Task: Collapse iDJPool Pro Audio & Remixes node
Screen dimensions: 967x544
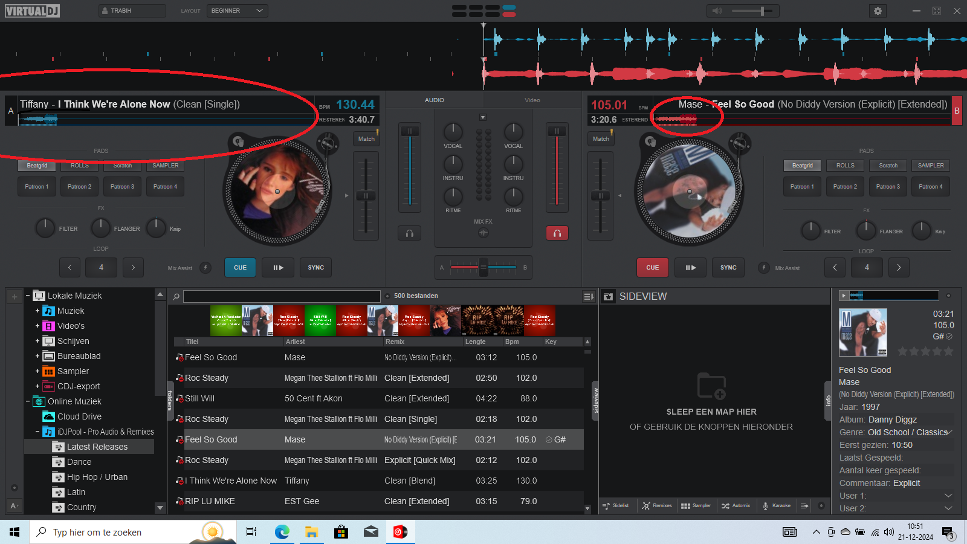Action: (x=37, y=432)
